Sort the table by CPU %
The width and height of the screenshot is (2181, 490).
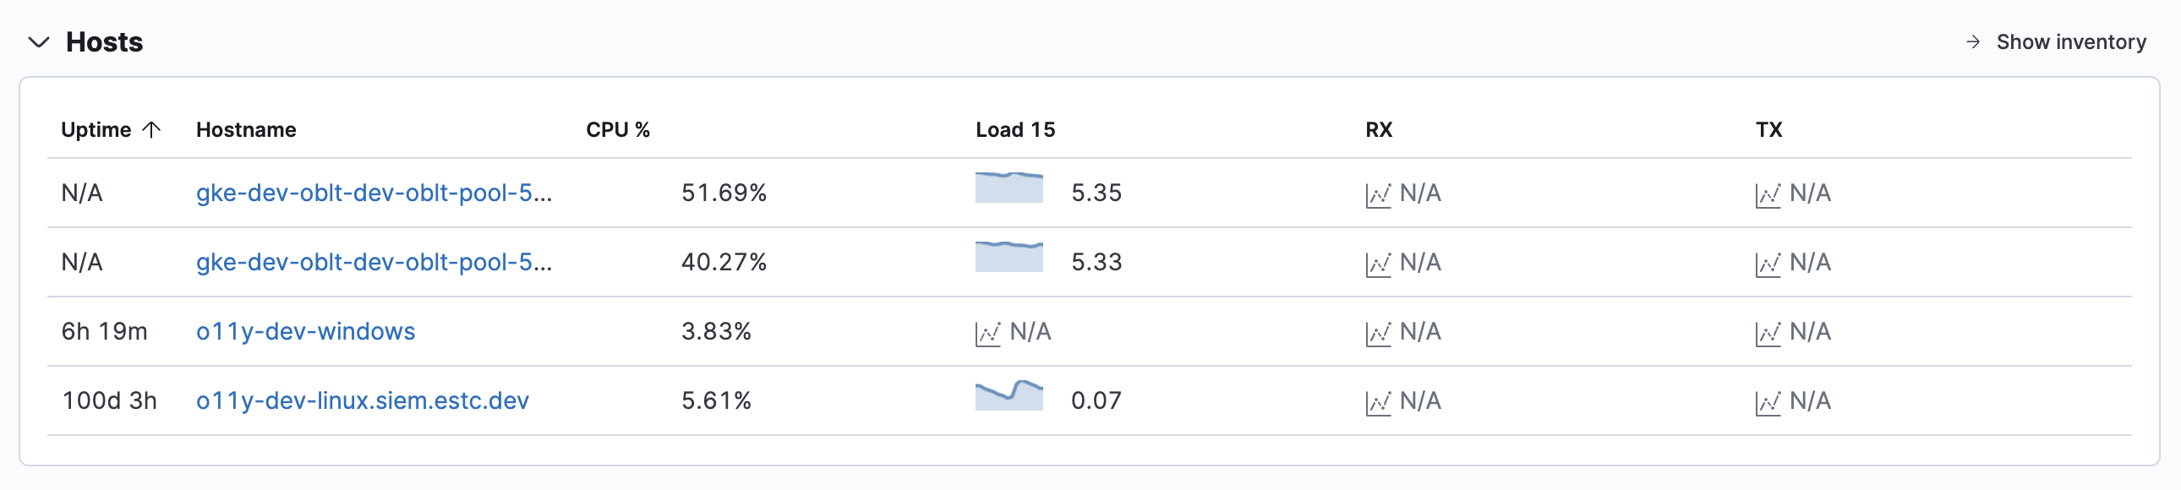619,129
